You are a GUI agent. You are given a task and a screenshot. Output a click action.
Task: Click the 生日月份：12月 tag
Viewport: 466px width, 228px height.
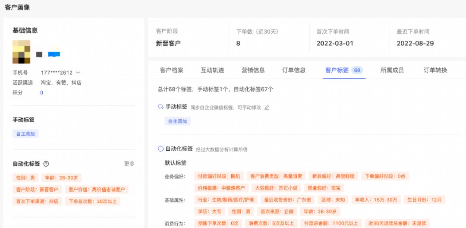(425, 200)
